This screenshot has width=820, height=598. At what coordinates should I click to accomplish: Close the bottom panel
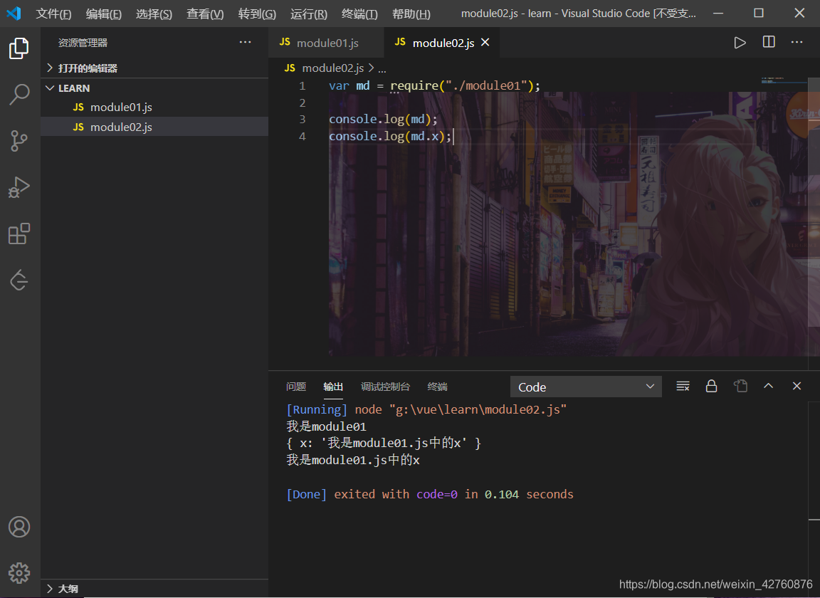tap(797, 386)
